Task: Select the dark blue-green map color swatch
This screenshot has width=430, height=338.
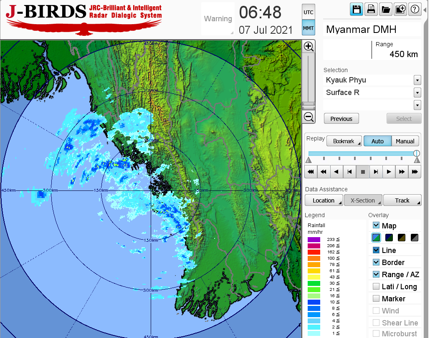Action: point(389,238)
